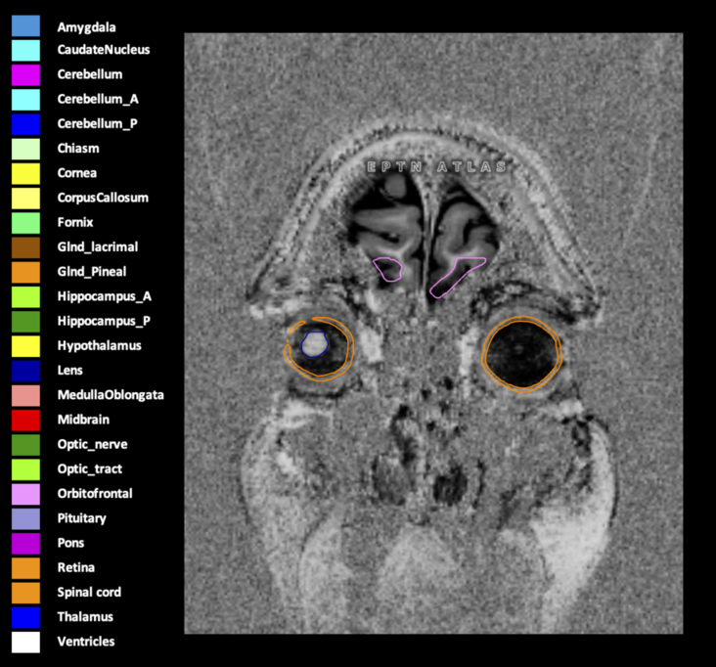
Task: Click the Glnd_lacrimal brown swatch
Action: pyautogui.click(x=25, y=247)
